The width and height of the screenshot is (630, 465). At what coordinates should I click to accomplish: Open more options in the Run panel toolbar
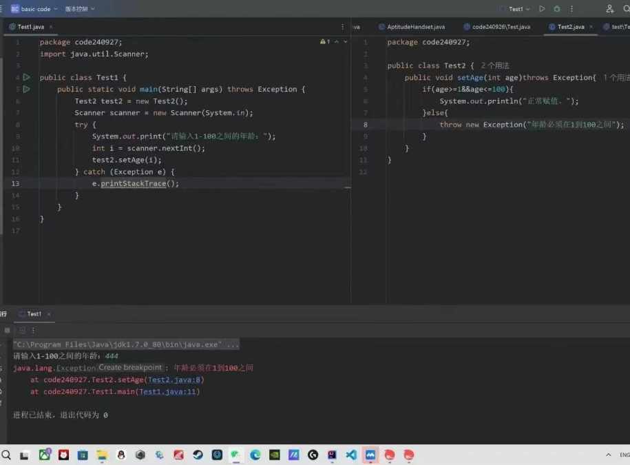[x=33, y=330]
